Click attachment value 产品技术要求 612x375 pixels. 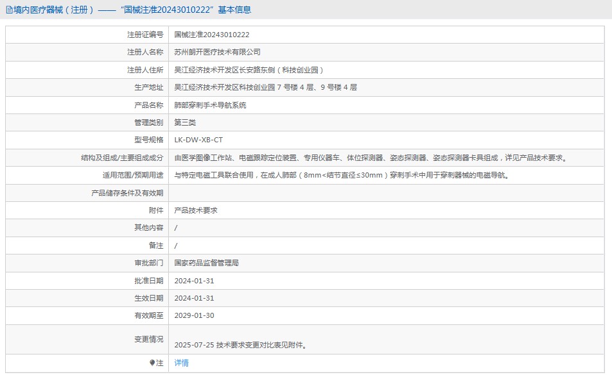click(196, 210)
